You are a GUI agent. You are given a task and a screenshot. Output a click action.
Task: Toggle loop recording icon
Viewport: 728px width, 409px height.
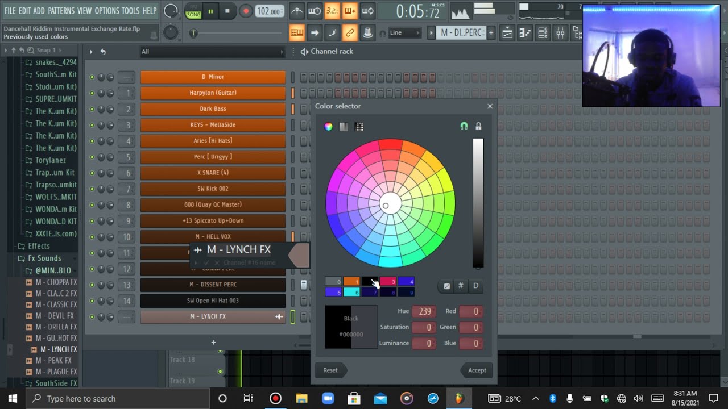pyautogui.click(x=368, y=11)
